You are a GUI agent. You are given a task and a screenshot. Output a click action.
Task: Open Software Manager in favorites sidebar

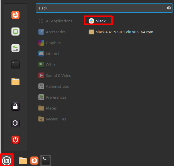click(15, 32)
